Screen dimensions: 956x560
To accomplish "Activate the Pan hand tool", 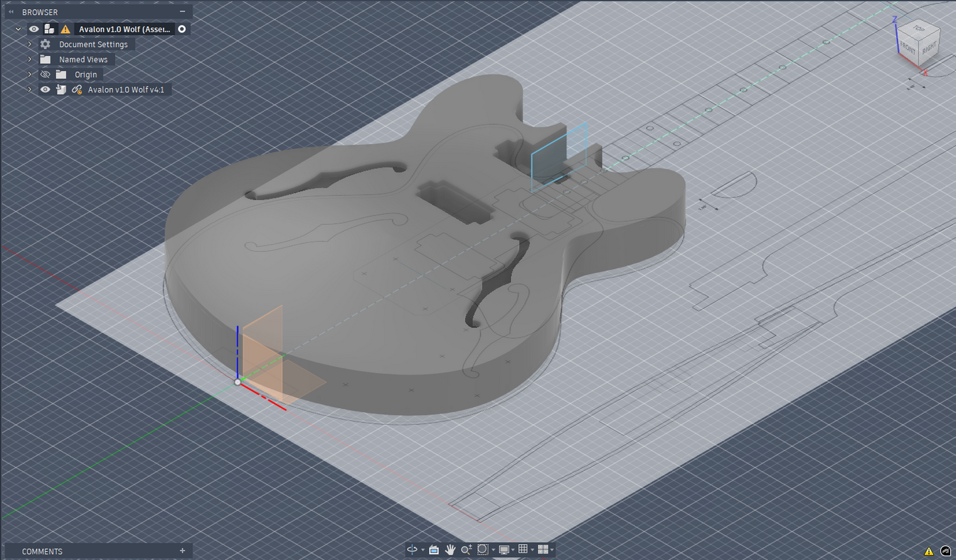I will click(x=450, y=549).
